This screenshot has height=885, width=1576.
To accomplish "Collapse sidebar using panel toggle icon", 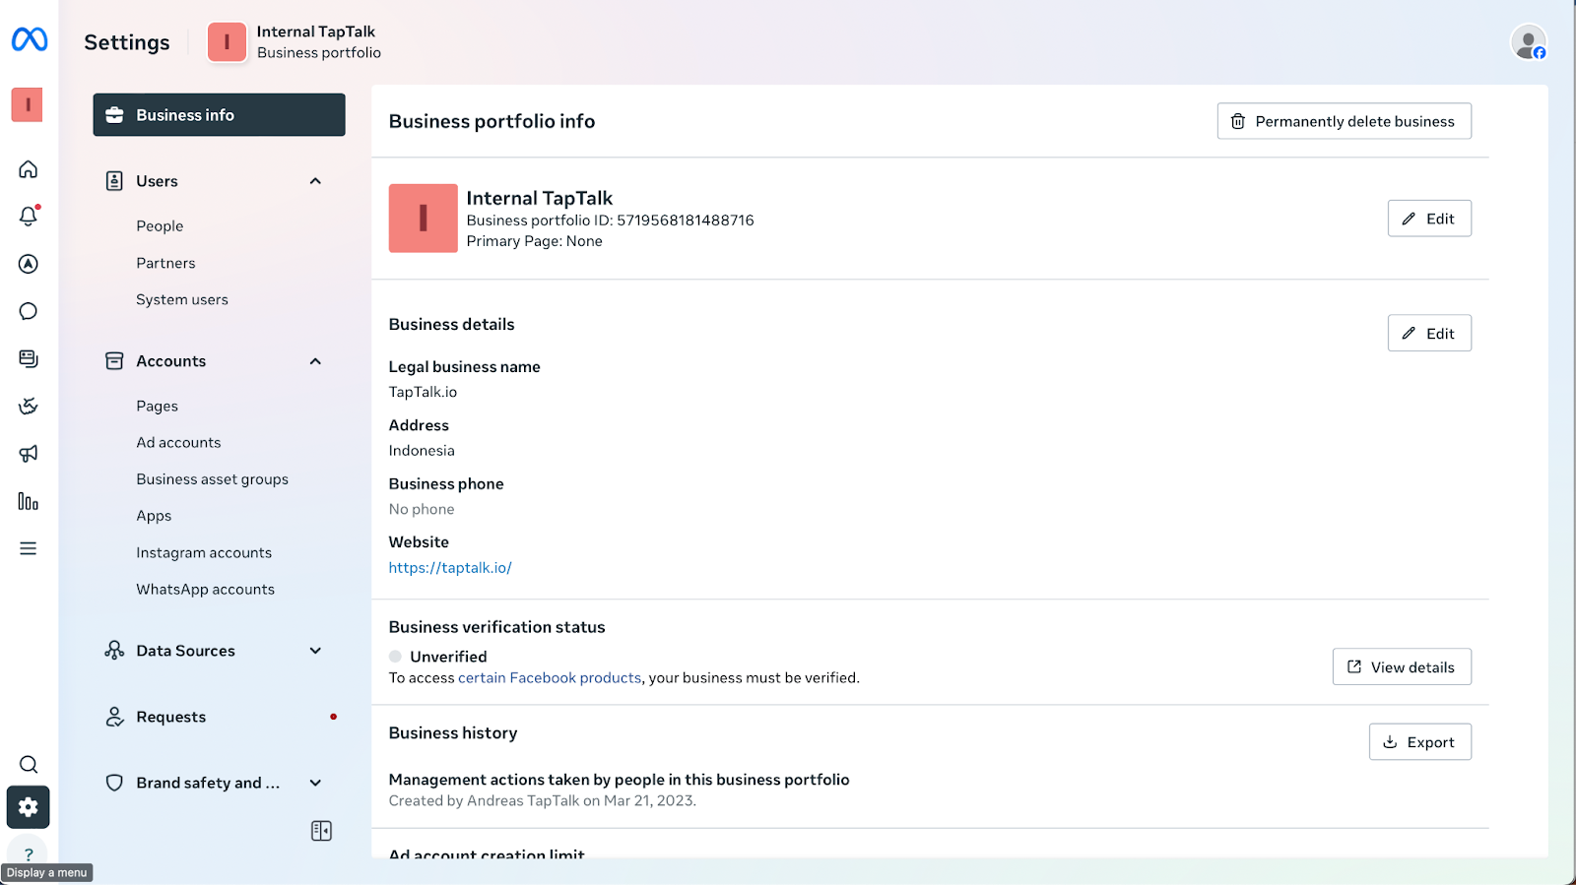I will pyautogui.click(x=321, y=831).
